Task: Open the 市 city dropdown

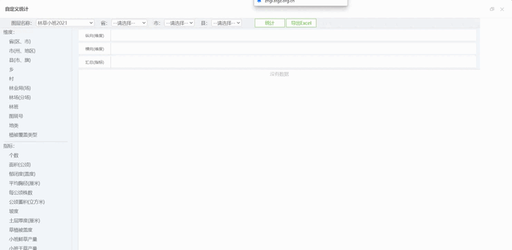Action: [x=179, y=23]
